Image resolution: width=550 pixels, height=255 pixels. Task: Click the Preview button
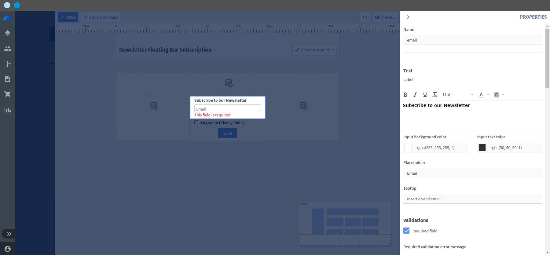click(x=385, y=17)
